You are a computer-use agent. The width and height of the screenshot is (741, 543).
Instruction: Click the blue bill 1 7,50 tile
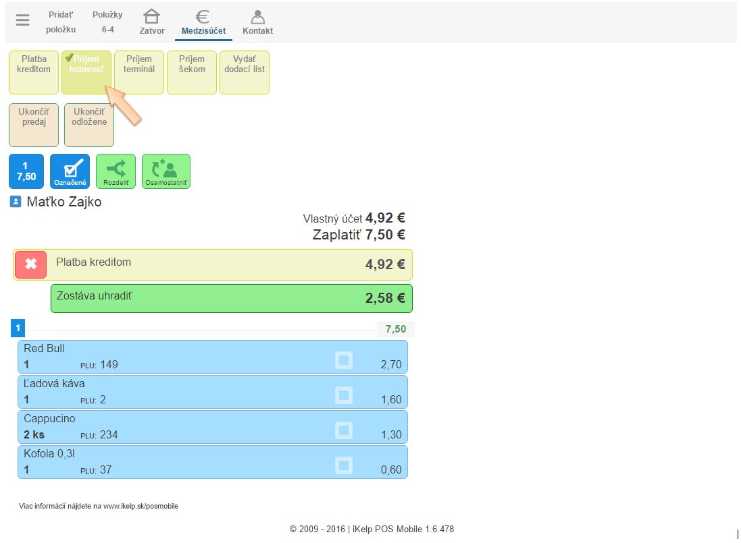click(26, 171)
